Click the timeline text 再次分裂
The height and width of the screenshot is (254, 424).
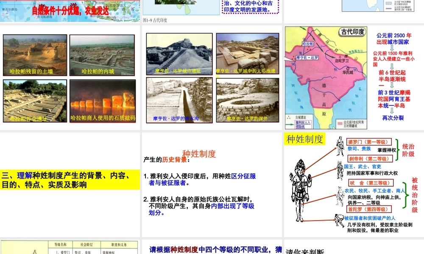[393, 118]
